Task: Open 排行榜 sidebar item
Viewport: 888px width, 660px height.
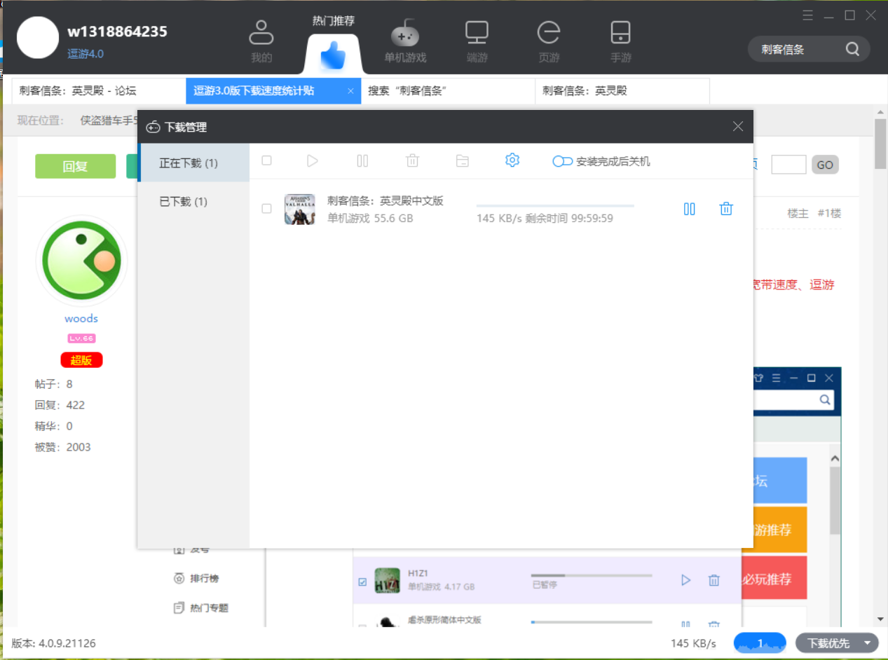Action: (196, 578)
